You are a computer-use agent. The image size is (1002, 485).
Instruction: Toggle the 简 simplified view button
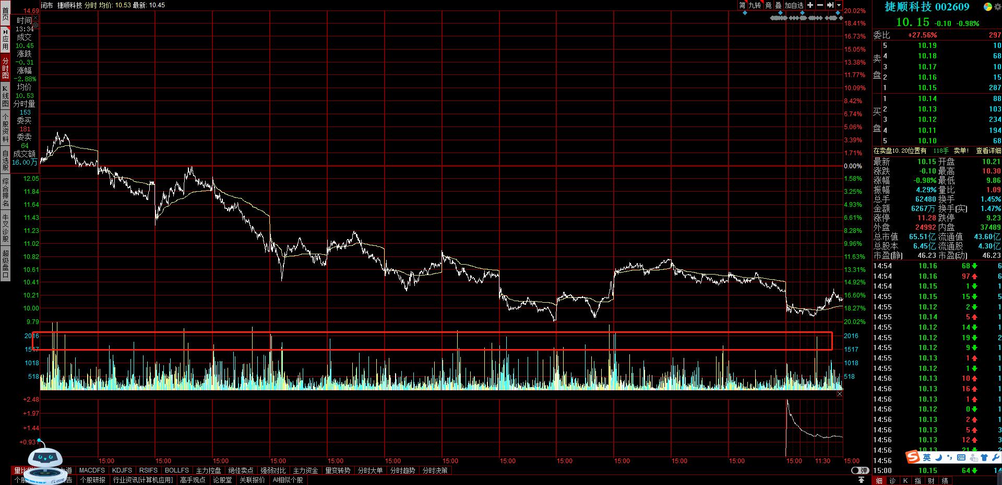(742, 5)
